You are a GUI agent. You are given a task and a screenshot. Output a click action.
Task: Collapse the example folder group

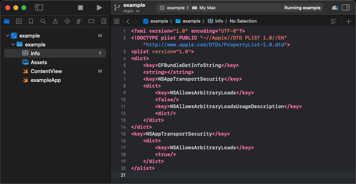pos(13,45)
